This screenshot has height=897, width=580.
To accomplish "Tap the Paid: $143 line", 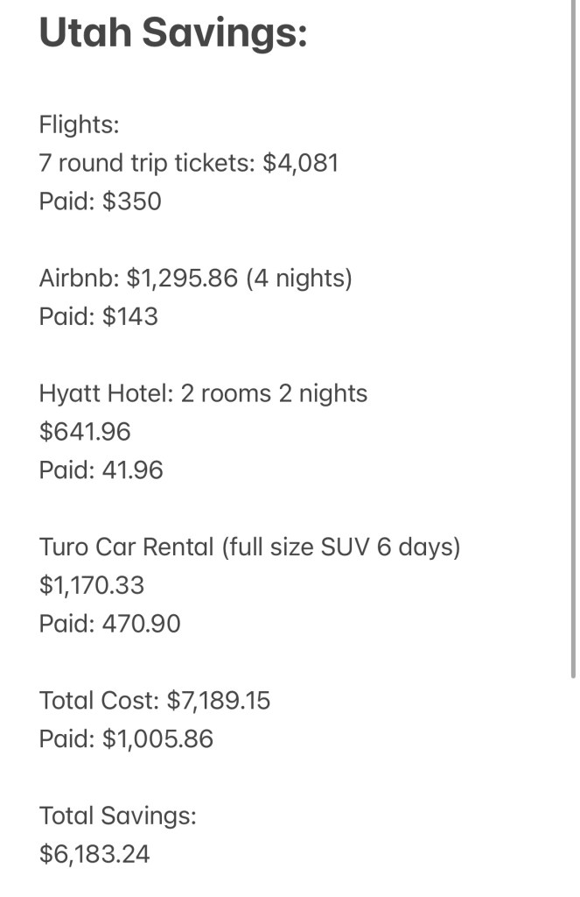I will tap(98, 316).
